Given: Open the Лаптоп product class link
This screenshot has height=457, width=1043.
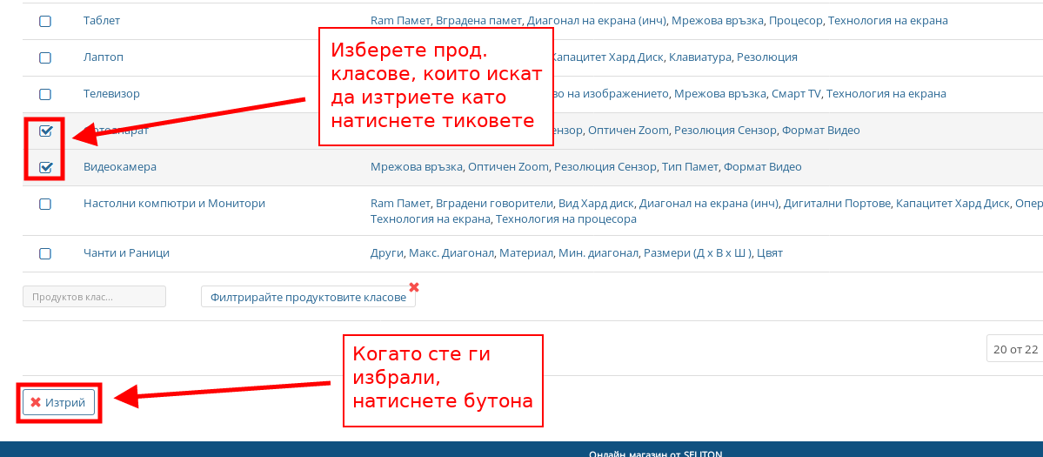Looking at the screenshot, I should pos(104,57).
